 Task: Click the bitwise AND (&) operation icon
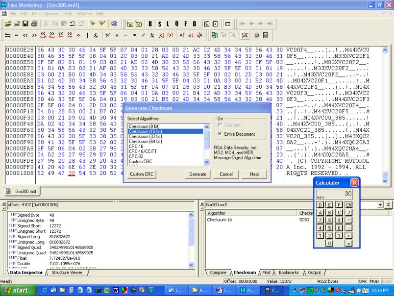(96, 36)
